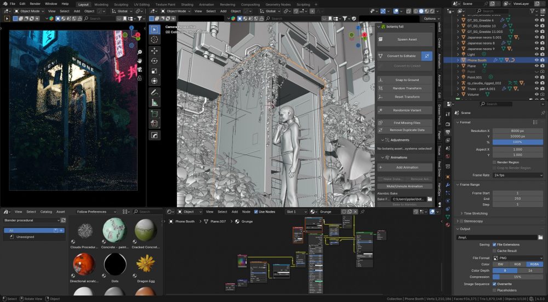Screen dimensions: 548x302
Task: Enable the Render Region checkbox
Action: [495, 162]
